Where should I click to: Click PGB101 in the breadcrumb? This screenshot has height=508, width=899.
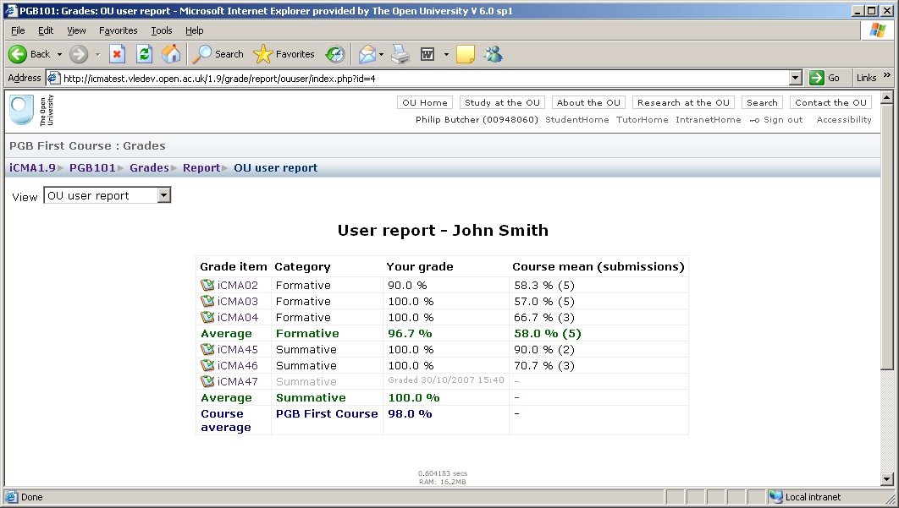click(x=92, y=168)
